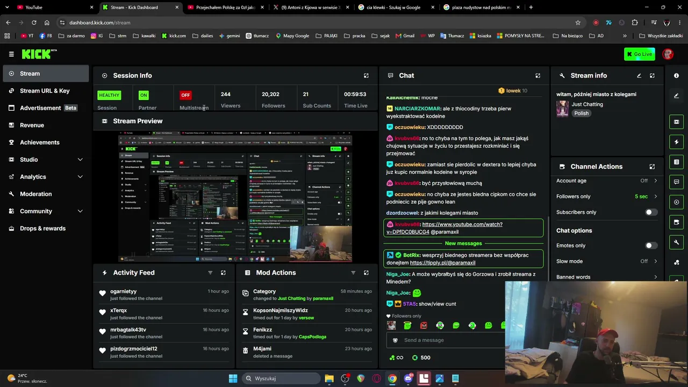Open the Stream sidebar item
This screenshot has width=688, height=387.
point(46,74)
